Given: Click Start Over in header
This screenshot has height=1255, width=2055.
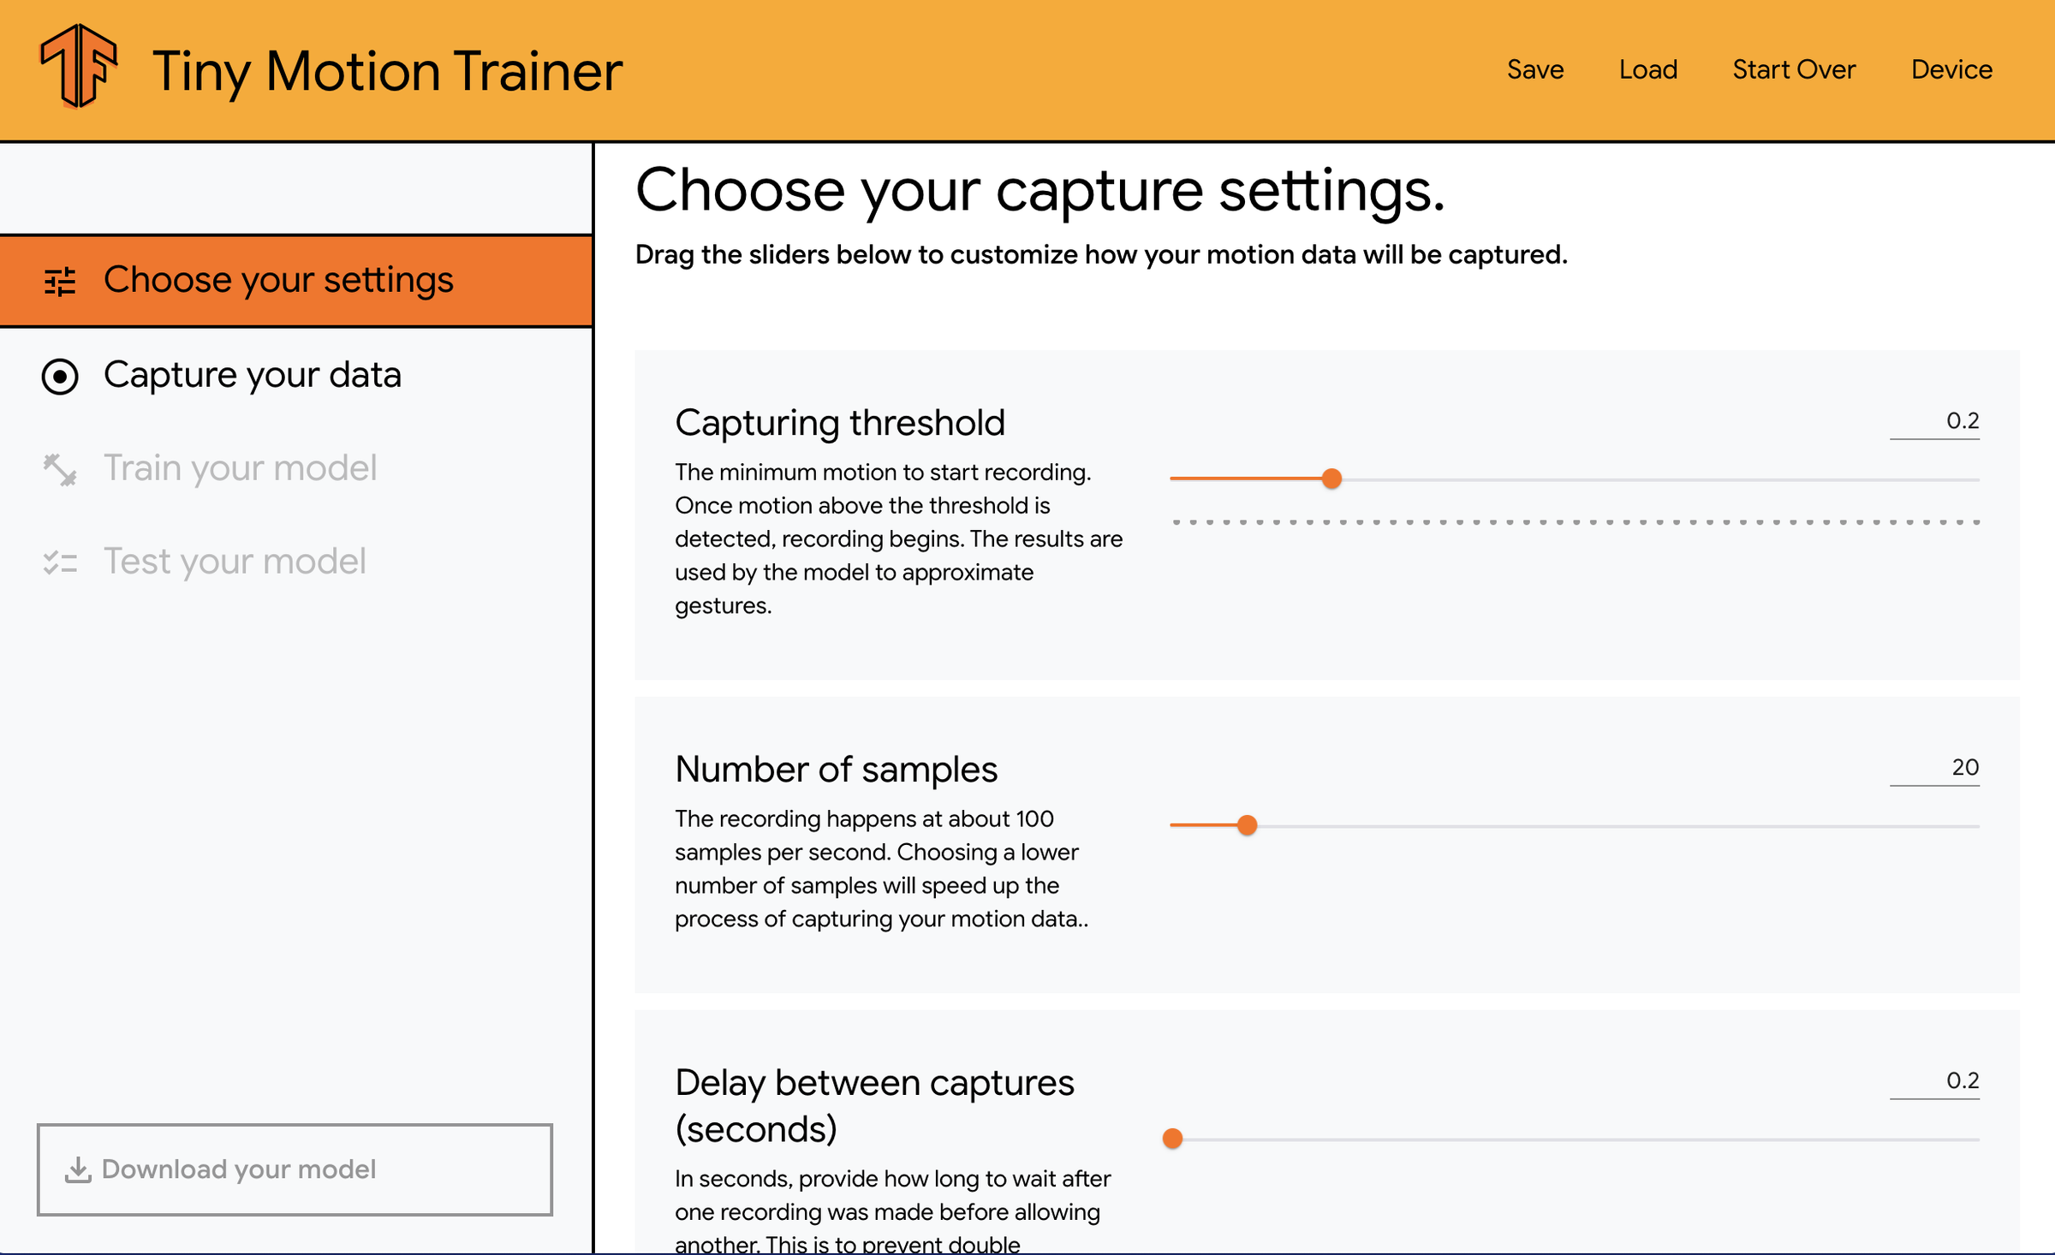Looking at the screenshot, I should [1794, 69].
